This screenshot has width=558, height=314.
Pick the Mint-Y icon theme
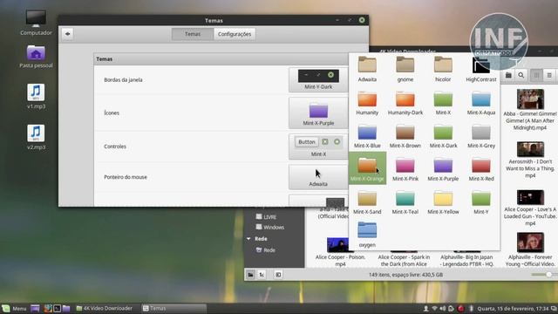click(x=481, y=201)
